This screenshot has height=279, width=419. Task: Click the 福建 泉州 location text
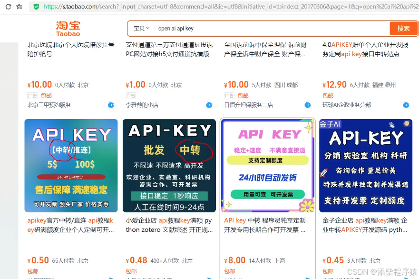click(384, 85)
